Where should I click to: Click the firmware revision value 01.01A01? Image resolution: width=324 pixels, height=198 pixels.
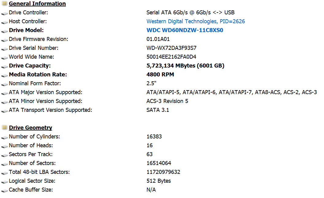click(158, 39)
